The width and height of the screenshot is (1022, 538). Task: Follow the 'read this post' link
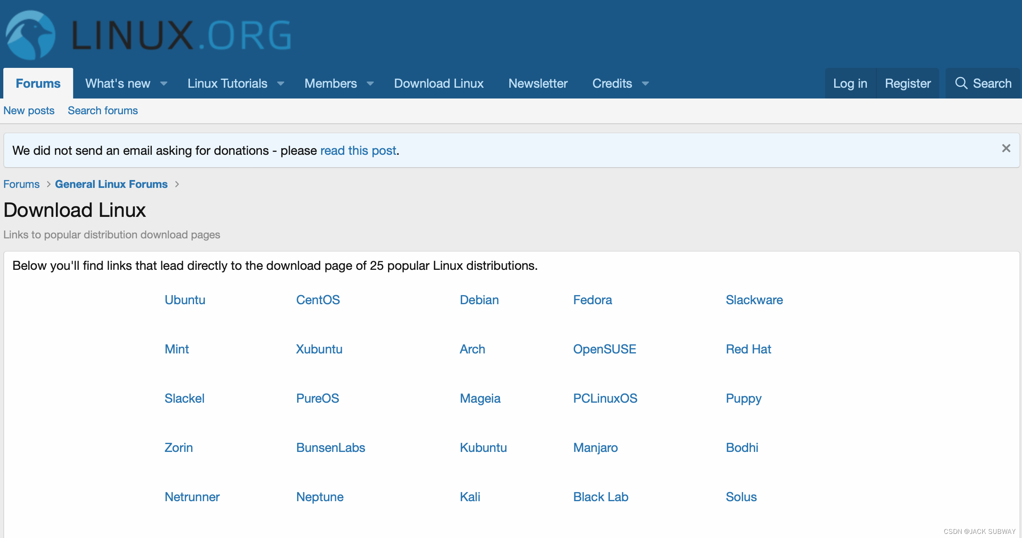click(358, 151)
